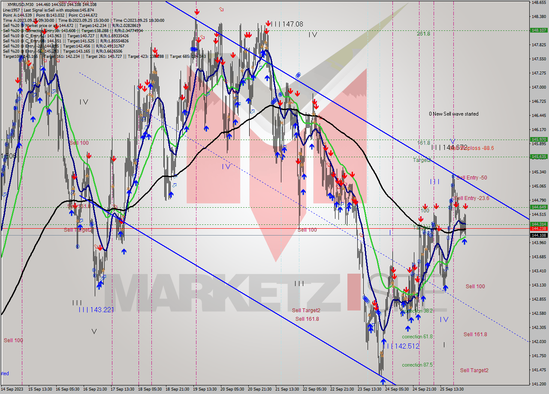549x394 pixels.
Task: Click the '23 Sep 13:30' time label
Action: pyautogui.click(x=370, y=389)
